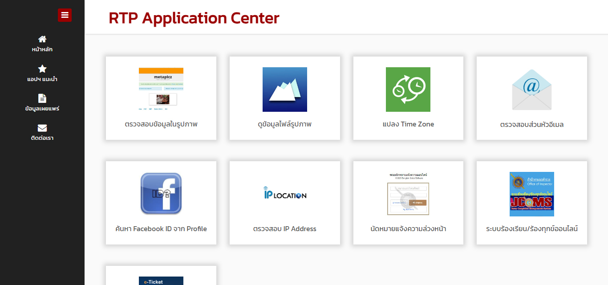Open the online report appointment thumbnail

[x=408, y=194]
